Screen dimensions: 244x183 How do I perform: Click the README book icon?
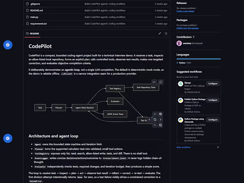[27, 34]
